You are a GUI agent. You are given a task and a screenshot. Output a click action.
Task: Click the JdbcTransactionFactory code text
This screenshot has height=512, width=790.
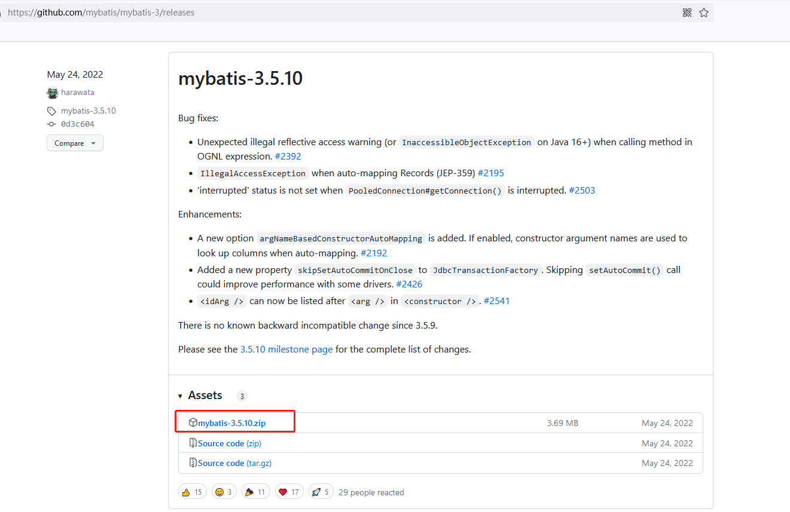pyautogui.click(x=486, y=270)
